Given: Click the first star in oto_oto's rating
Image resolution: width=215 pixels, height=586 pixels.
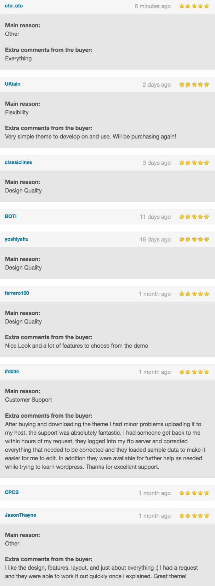Looking at the screenshot, I should click(x=182, y=6).
